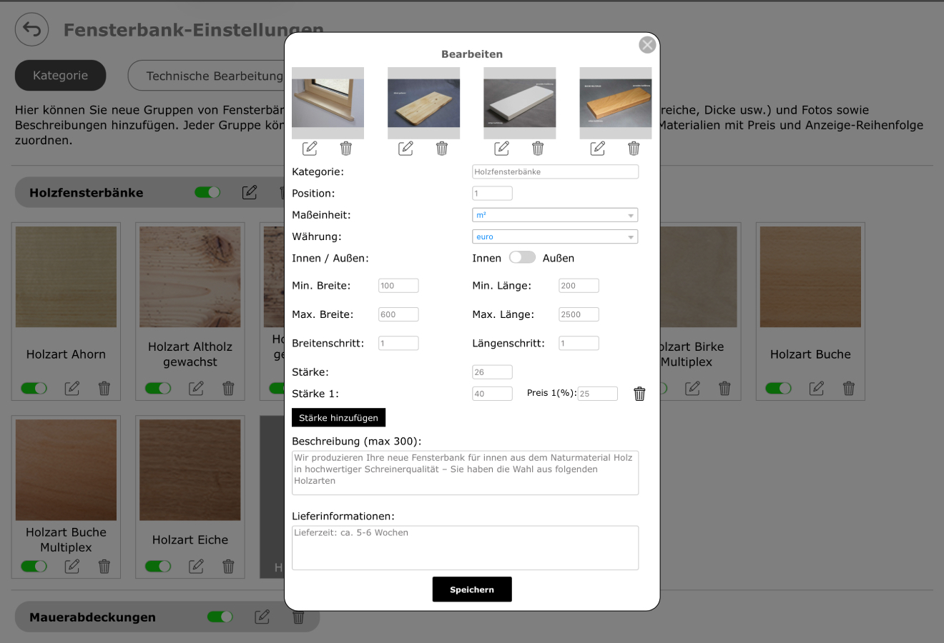
Task: Open the Währung dropdown showing euro
Action: 555,236
